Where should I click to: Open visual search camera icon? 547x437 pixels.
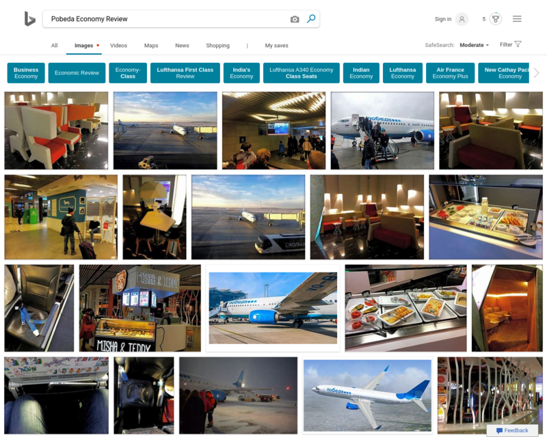click(x=295, y=19)
